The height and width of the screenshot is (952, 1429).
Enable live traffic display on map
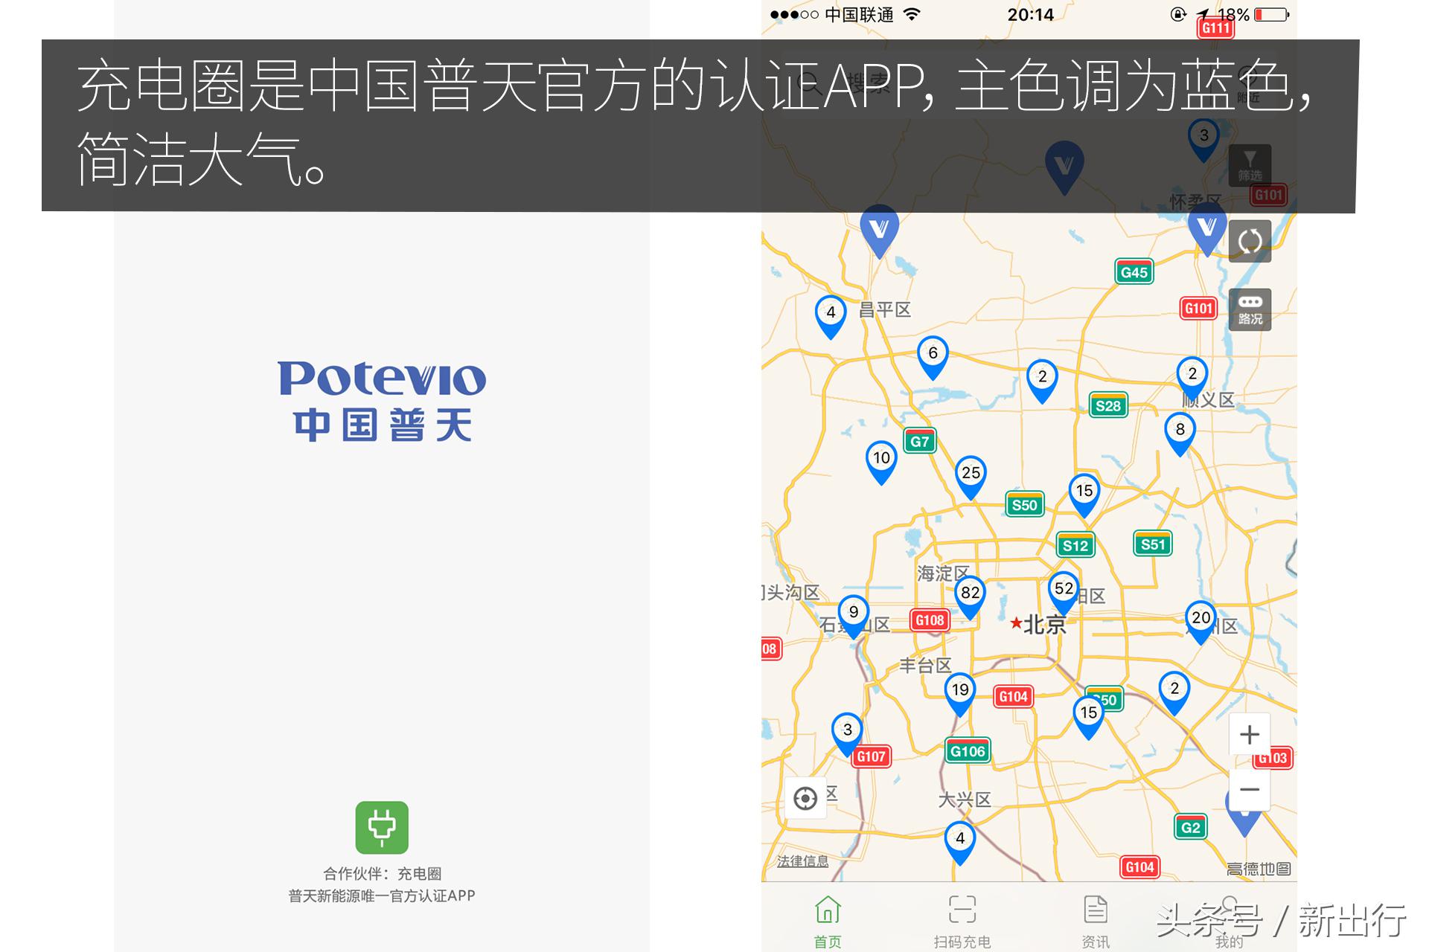(x=1250, y=308)
